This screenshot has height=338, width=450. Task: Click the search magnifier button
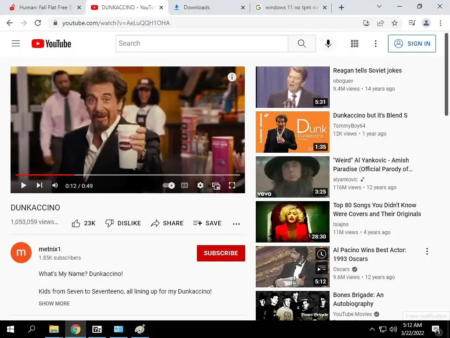point(301,44)
